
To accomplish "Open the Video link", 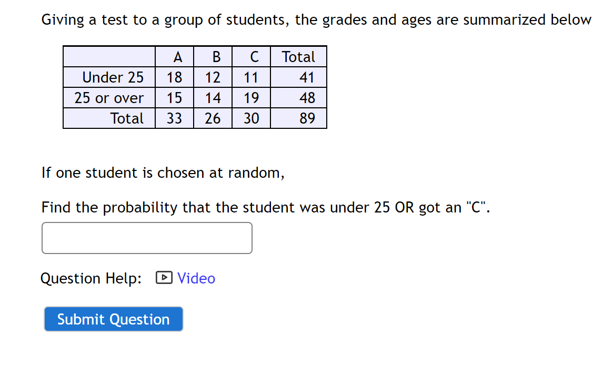I will pyautogui.click(x=196, y=278).
